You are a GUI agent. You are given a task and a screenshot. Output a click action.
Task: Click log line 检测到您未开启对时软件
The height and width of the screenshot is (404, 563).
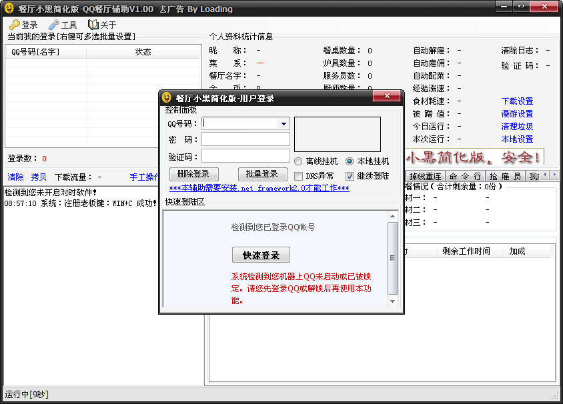point(51,193)
